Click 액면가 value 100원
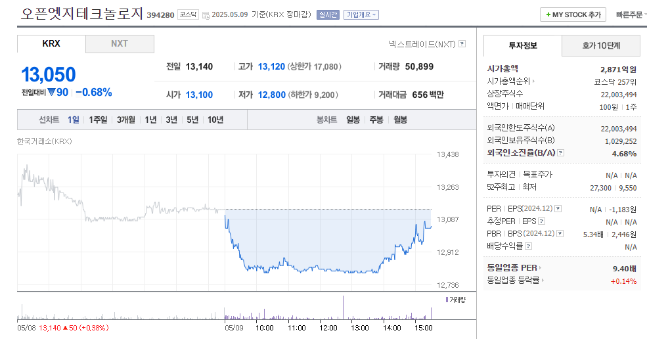This screenshot has height=339, width=647. tap(609, 107)
